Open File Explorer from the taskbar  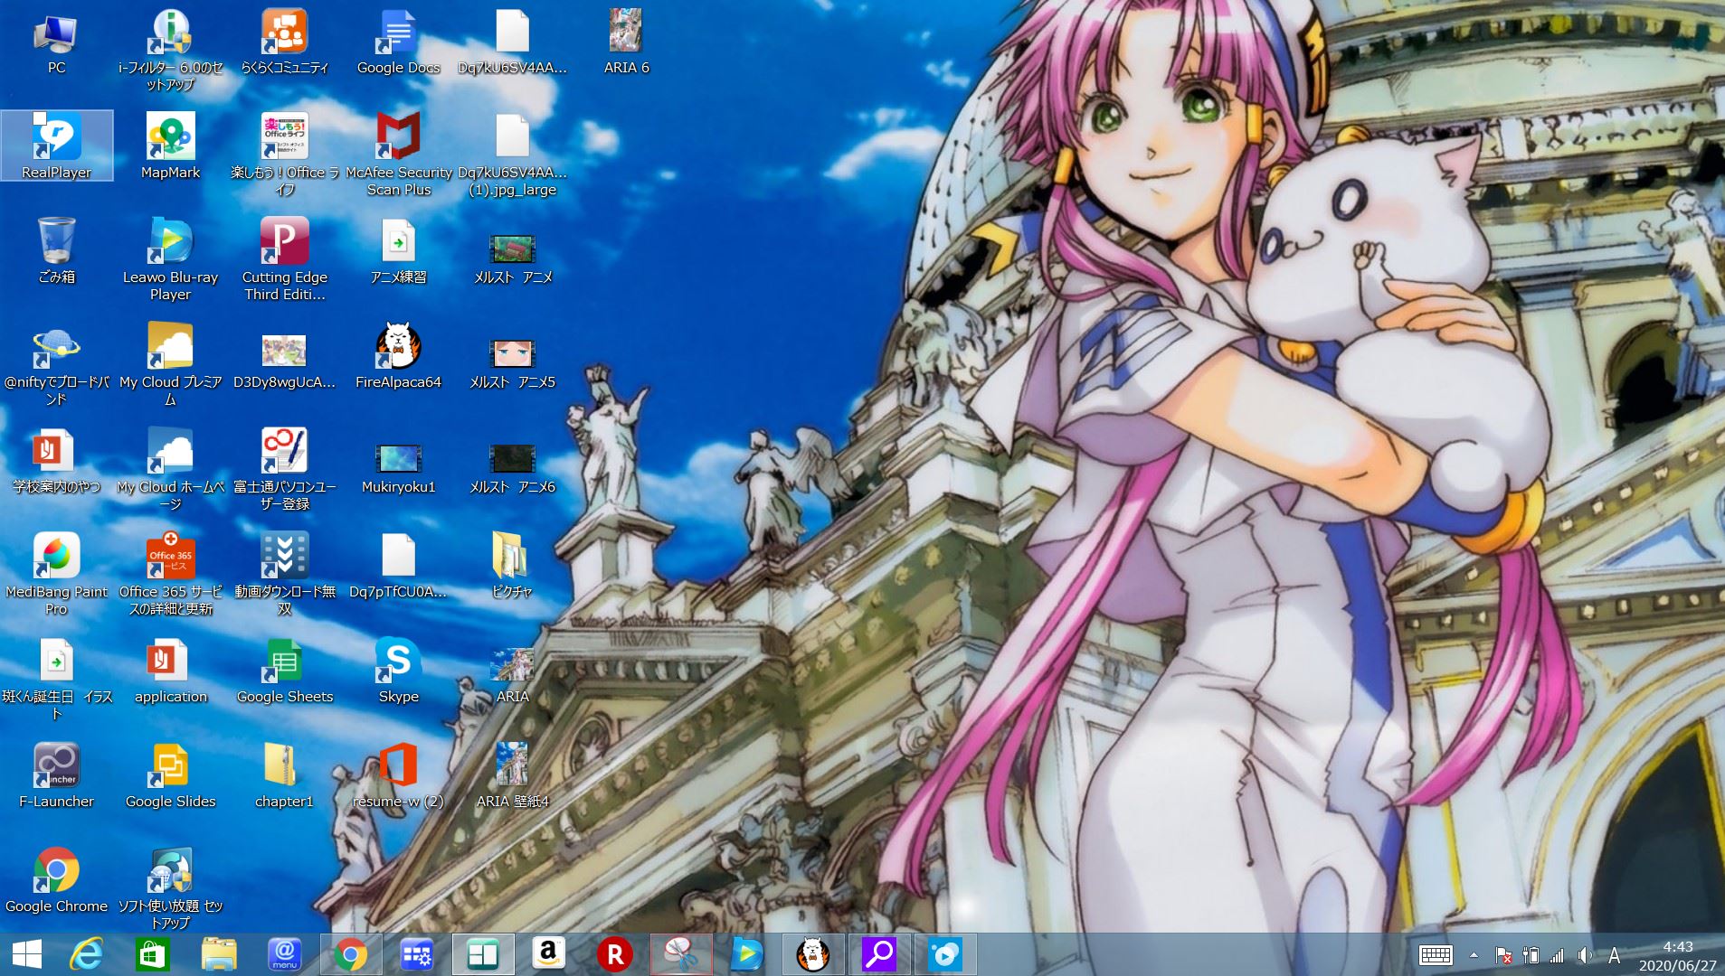coord(219,954)
